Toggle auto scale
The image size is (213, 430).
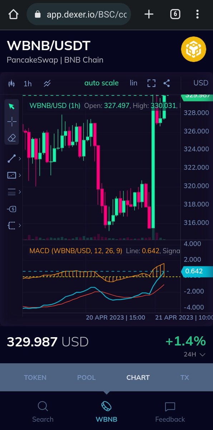click(x=101, y=83)
